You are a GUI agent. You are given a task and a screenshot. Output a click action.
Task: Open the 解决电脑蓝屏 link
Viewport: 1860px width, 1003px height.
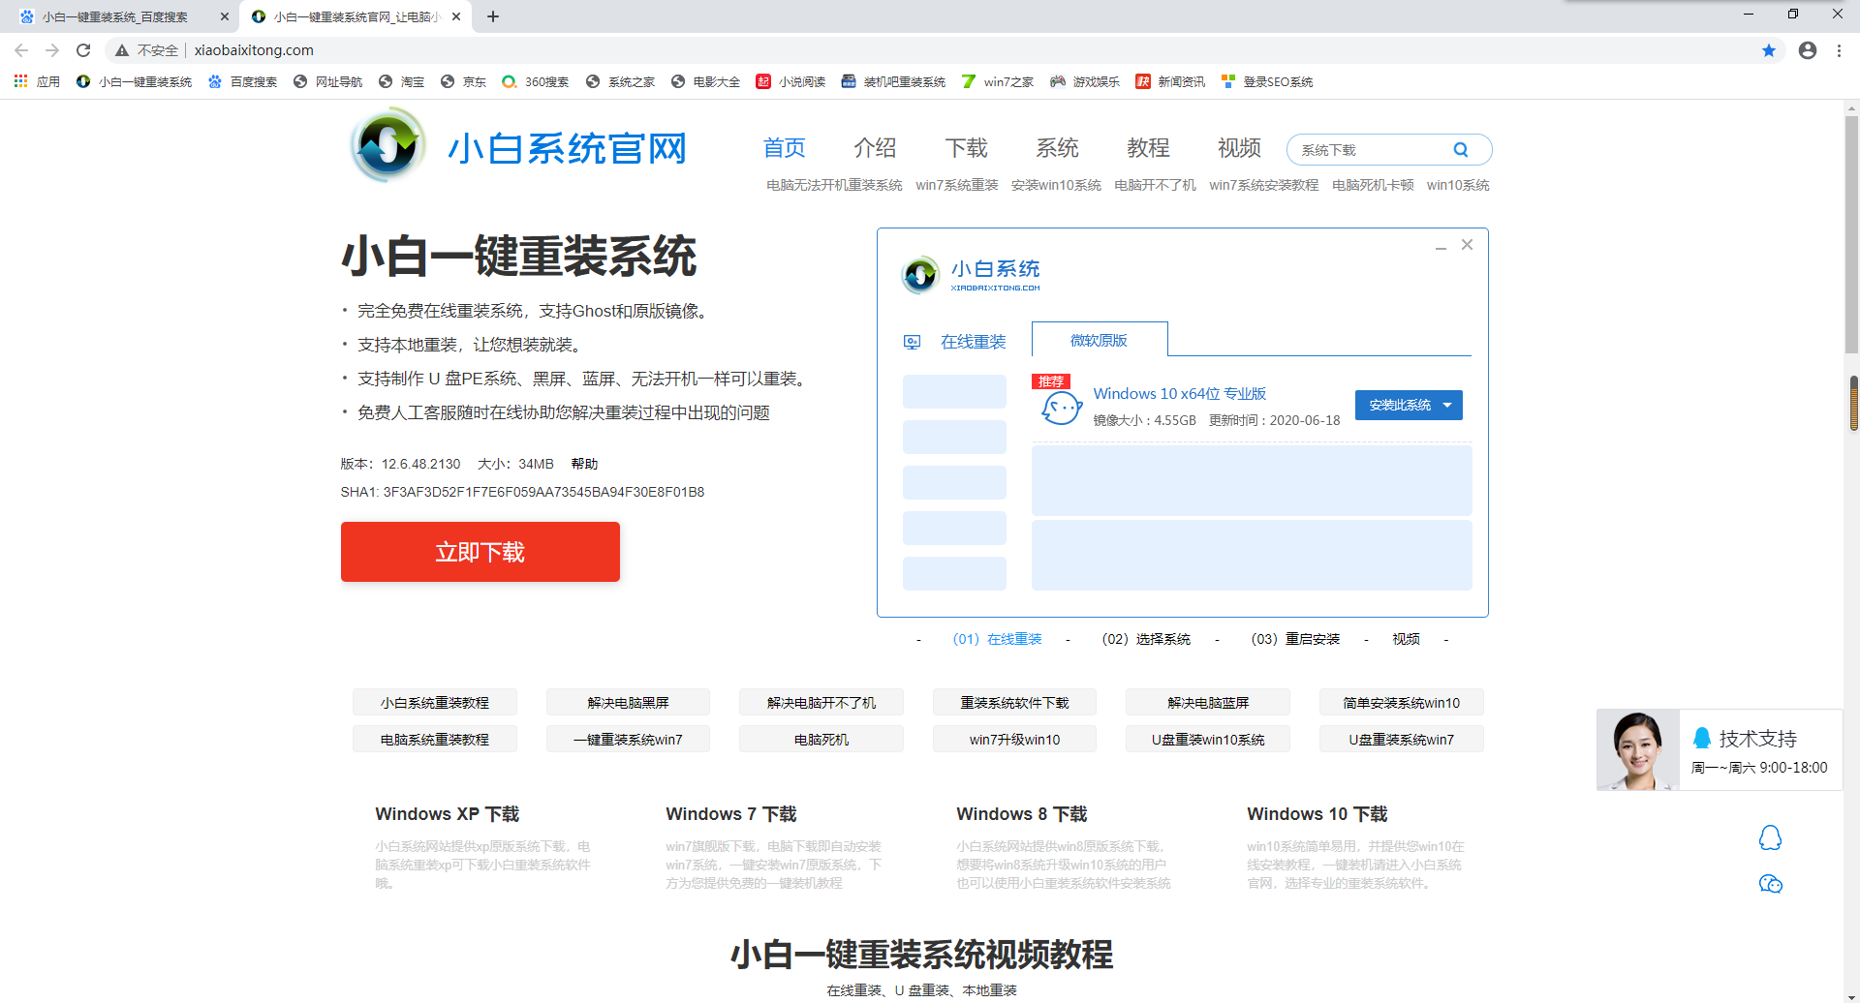pyautogui.click(x=1207, y=703)
